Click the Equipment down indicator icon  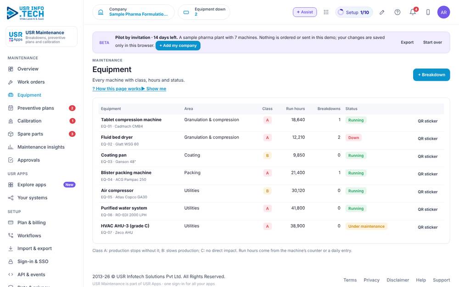tap(186, 12)
